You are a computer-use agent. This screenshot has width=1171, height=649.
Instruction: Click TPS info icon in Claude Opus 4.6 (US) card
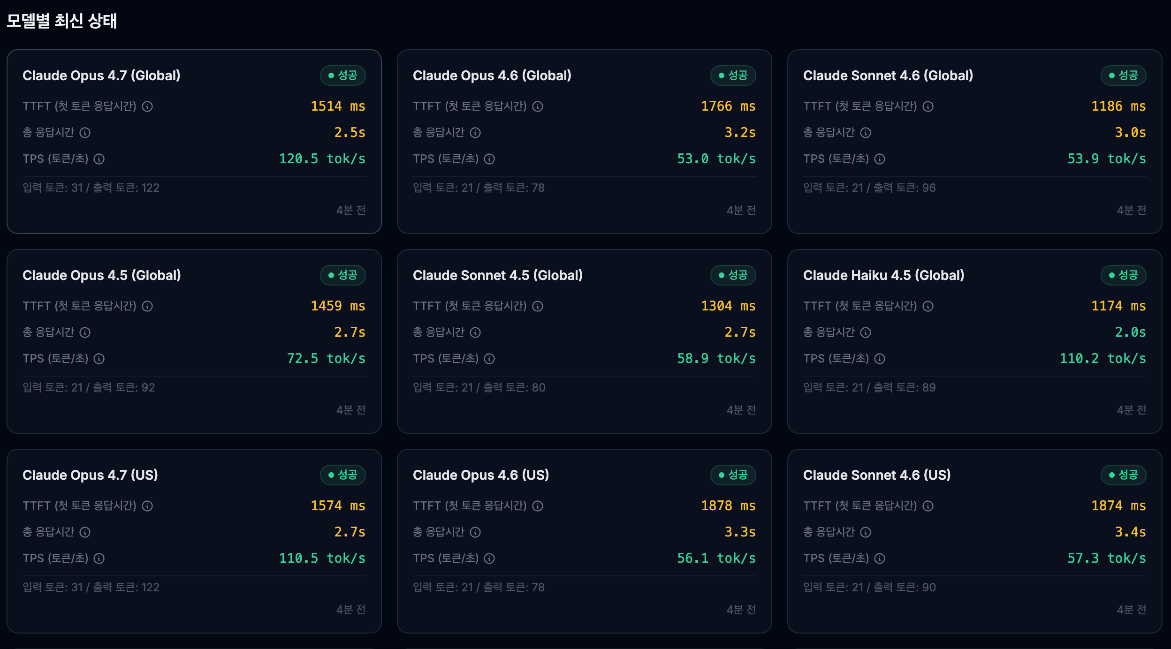pyautogui.click(x=489, y=558)
